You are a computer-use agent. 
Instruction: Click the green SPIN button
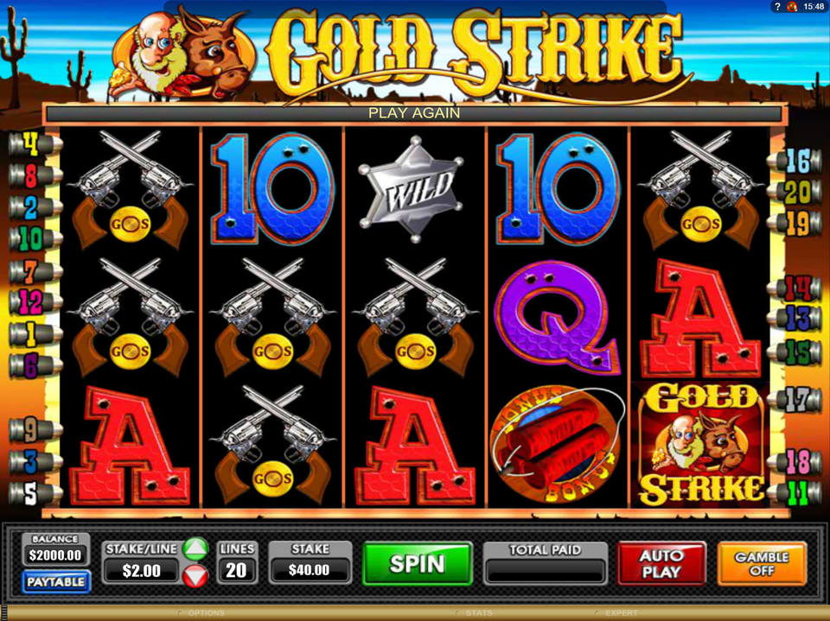417,564
